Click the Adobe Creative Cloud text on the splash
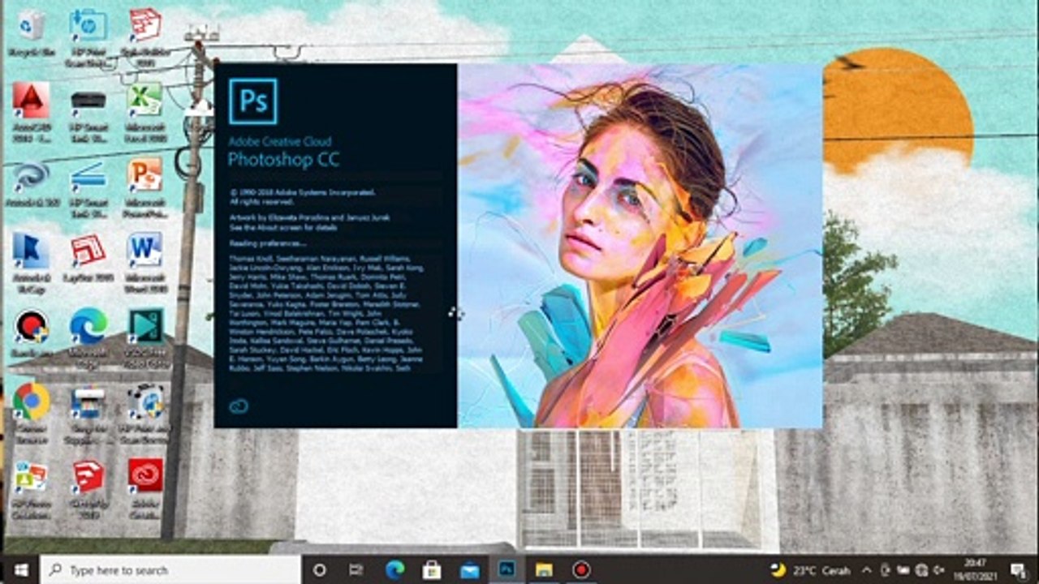1039x584 pixels. click(x=279, y=141)
